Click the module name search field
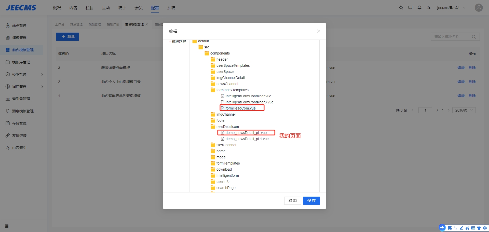 tap(451, 37)
